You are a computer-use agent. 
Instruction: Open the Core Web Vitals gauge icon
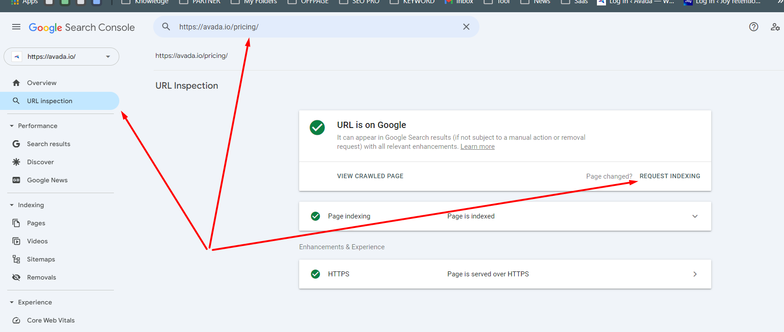(x=16, y=320)
